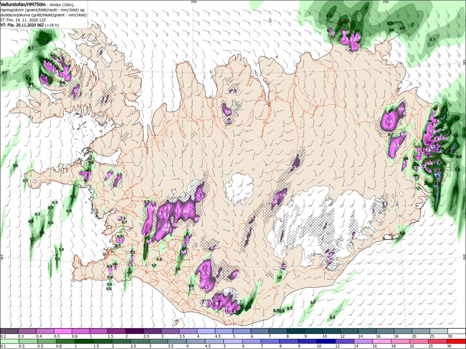Click the "20W" longitude label at top

(194, 2)
